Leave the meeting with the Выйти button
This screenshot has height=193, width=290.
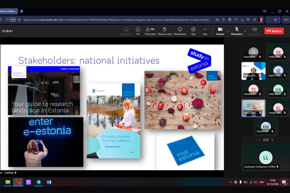274,31
